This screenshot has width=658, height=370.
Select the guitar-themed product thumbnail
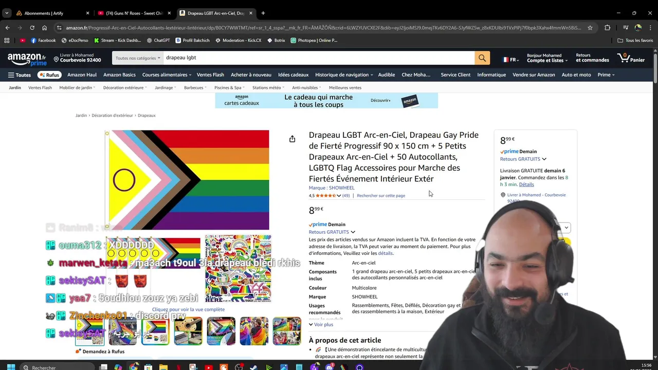[x=188, y=331]
